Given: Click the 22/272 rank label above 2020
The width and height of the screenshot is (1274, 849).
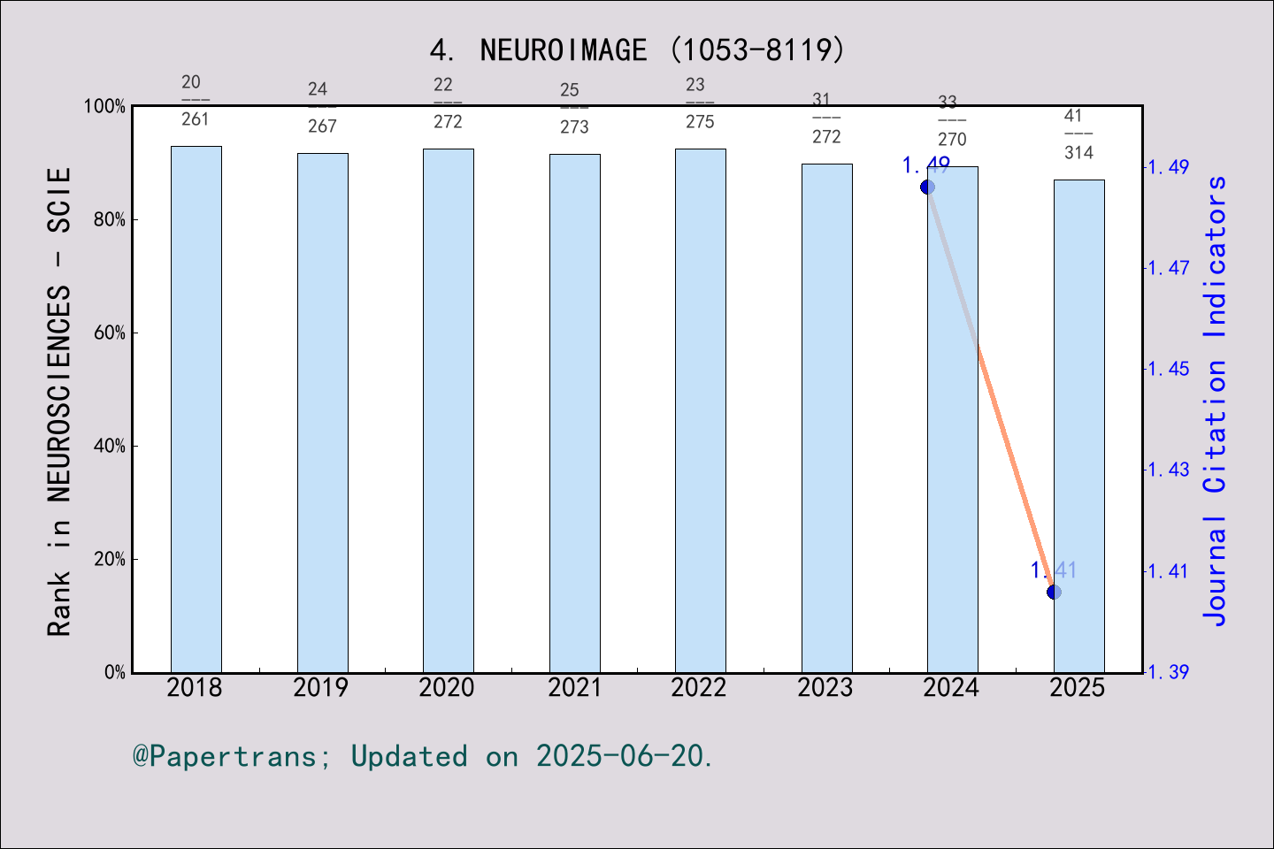Looking at the screenshot, I should point(448,103).
